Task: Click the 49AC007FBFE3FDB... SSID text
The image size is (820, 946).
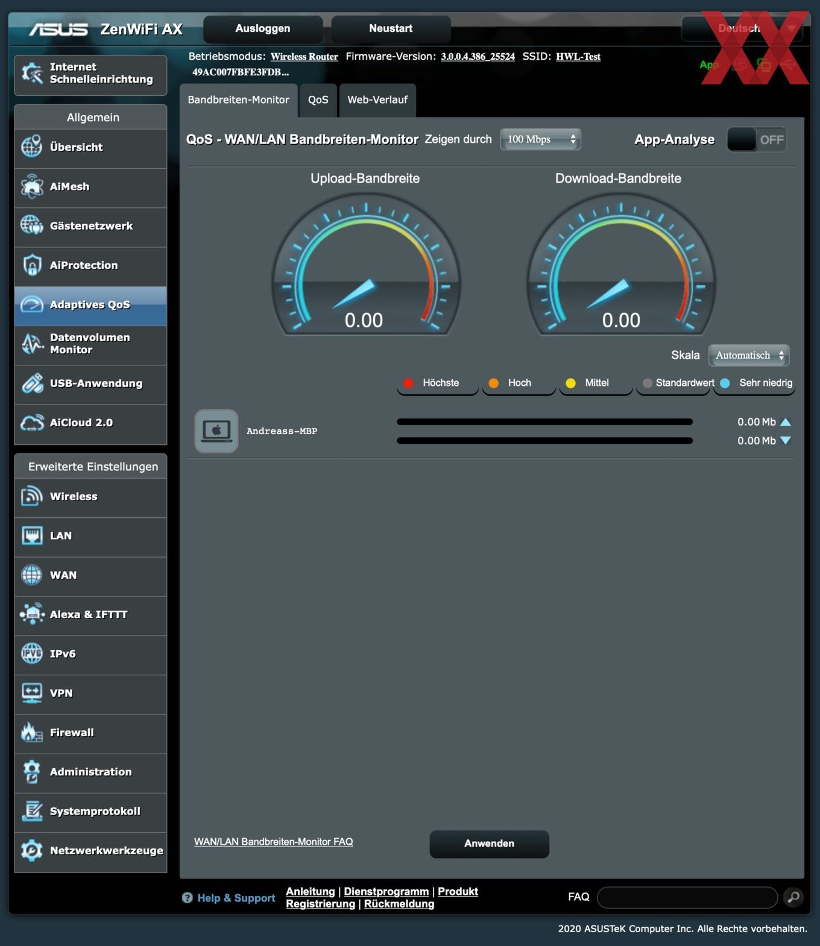Action: [x=241, y=72]
